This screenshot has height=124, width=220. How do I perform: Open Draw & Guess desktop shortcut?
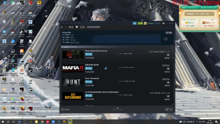(4, 53)
